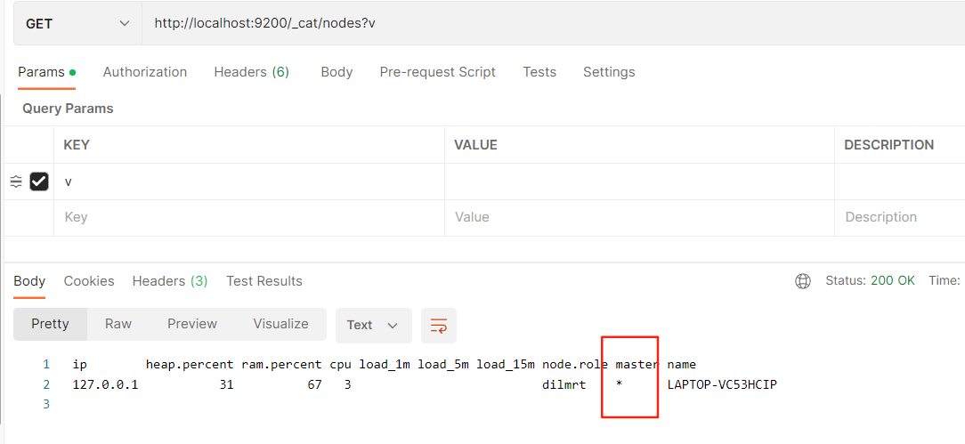Click the heap value 31
This screenshot has width=965, height=444.
click(x=226, y=385)
